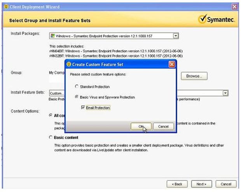Cancel the Create Custom Feature Set dialog

[x=163, y=126]
